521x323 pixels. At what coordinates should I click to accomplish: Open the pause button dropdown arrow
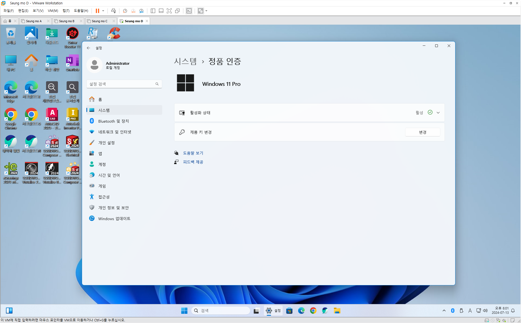coord(103,11)
